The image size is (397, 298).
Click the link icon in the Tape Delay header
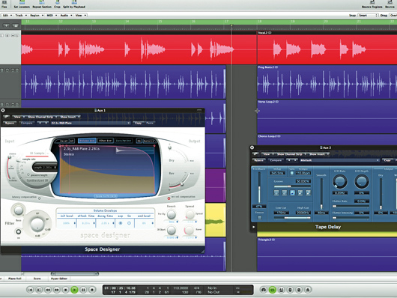point(255,154)
